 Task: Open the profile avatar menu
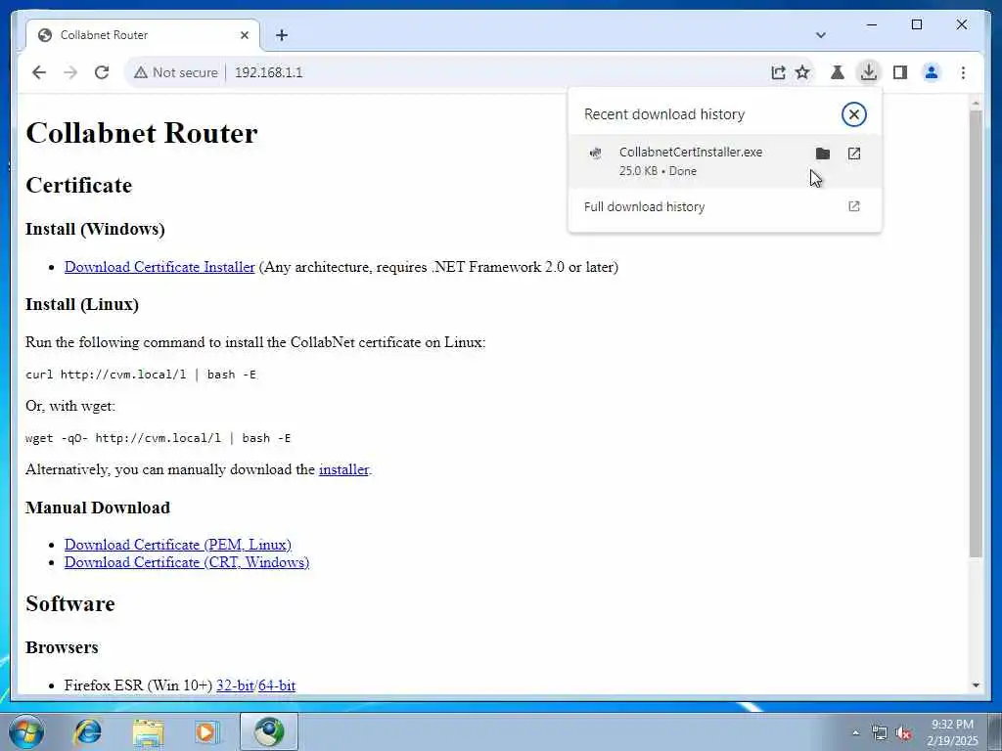932,72
